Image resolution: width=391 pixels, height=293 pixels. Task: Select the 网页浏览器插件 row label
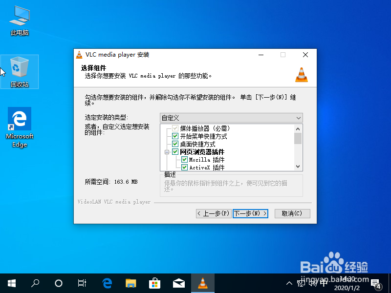[202, 152]
